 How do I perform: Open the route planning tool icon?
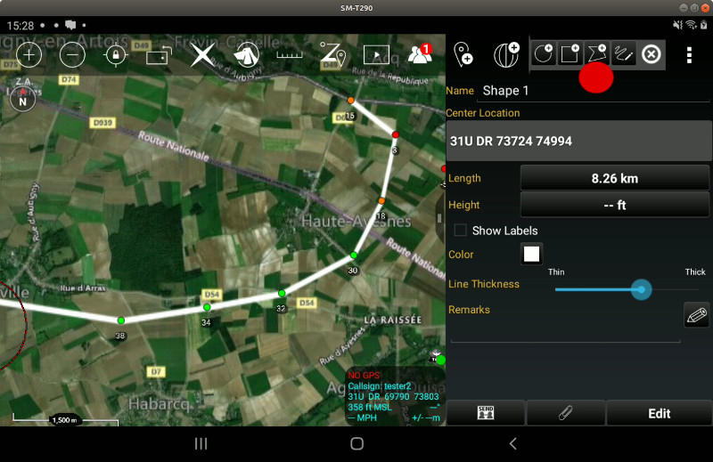[332, 55]
